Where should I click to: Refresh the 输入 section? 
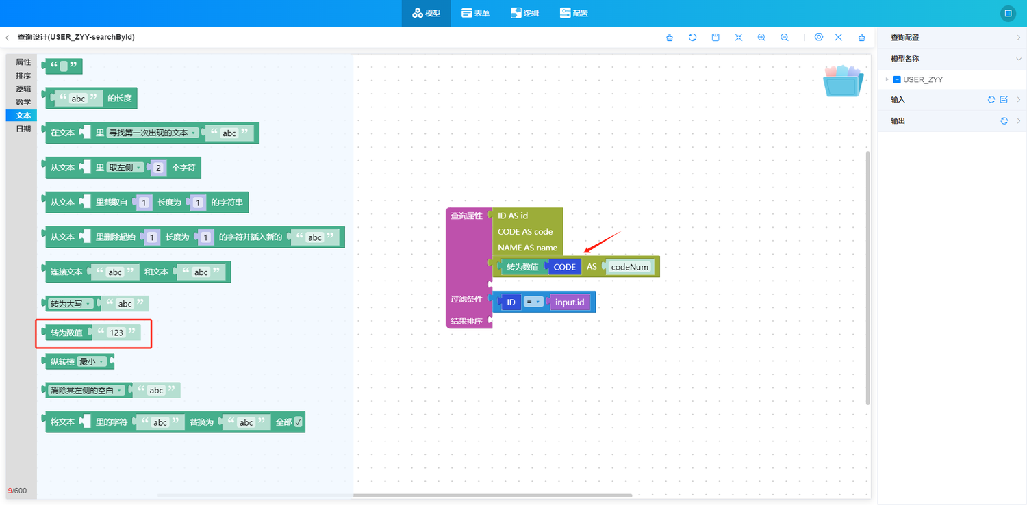click(x=991, y=100)
